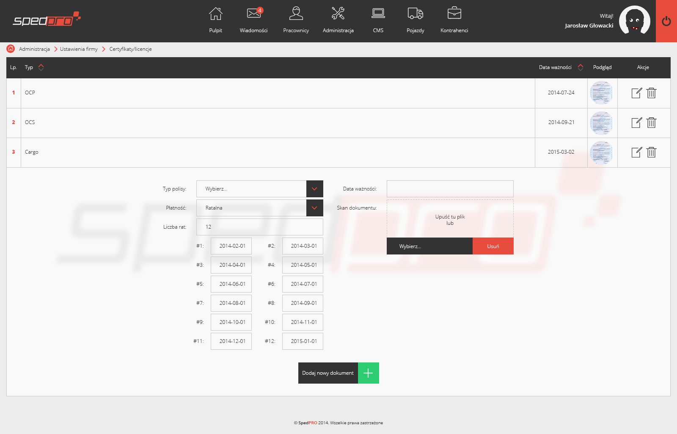Viewport: 677px width, 434px height.
Task: Open Wiadomości messages envelope icon
Action: tap(253, 14)
